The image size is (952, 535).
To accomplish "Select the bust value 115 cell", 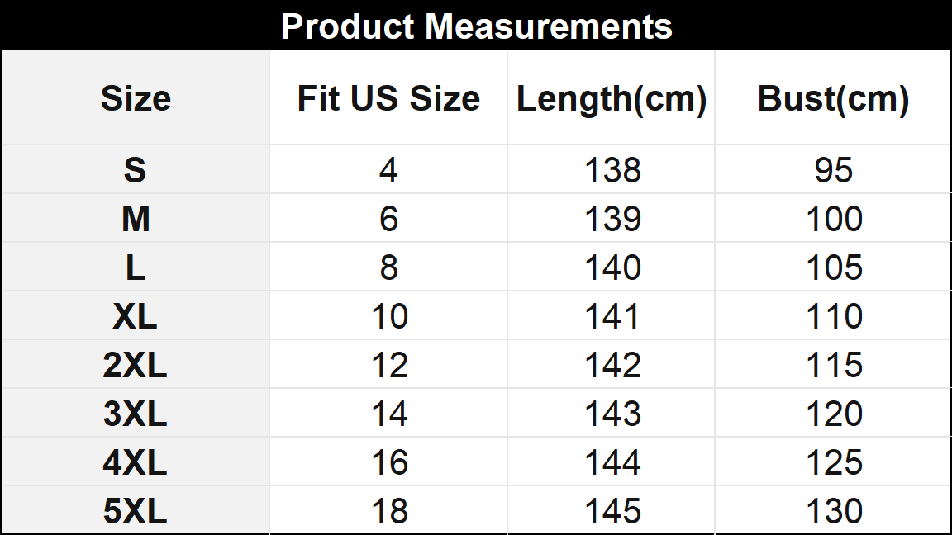I will pos(834,365).
